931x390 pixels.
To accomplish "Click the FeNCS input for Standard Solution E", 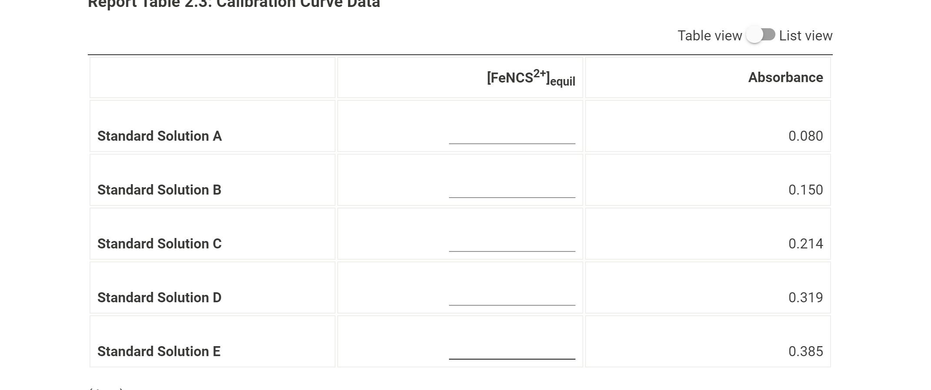I will [x=512, y=350].
